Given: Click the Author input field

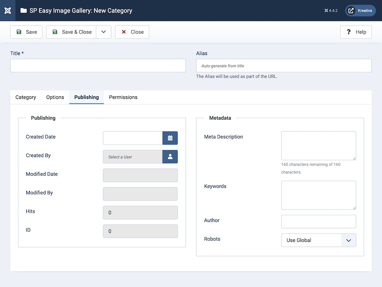Looking at the screenshot, I should coord(318,222).
